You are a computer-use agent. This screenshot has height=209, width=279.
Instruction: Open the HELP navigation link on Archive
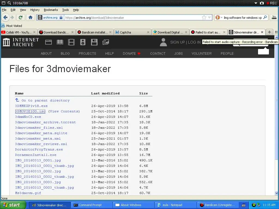click(x=110, y=54)
